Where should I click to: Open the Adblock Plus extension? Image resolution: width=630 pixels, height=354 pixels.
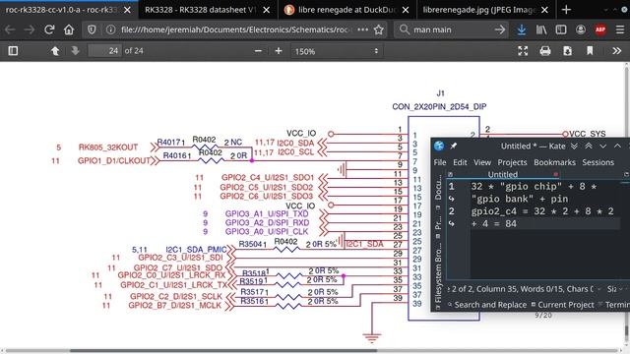click(x=600, y=29)
